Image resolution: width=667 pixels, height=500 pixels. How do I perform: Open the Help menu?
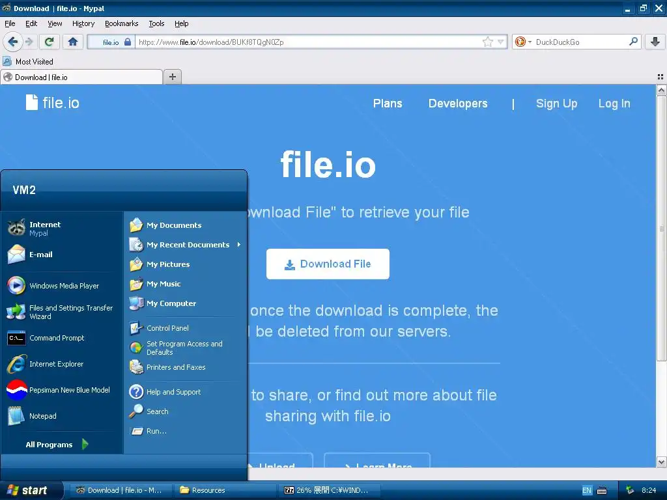(181, 23)
